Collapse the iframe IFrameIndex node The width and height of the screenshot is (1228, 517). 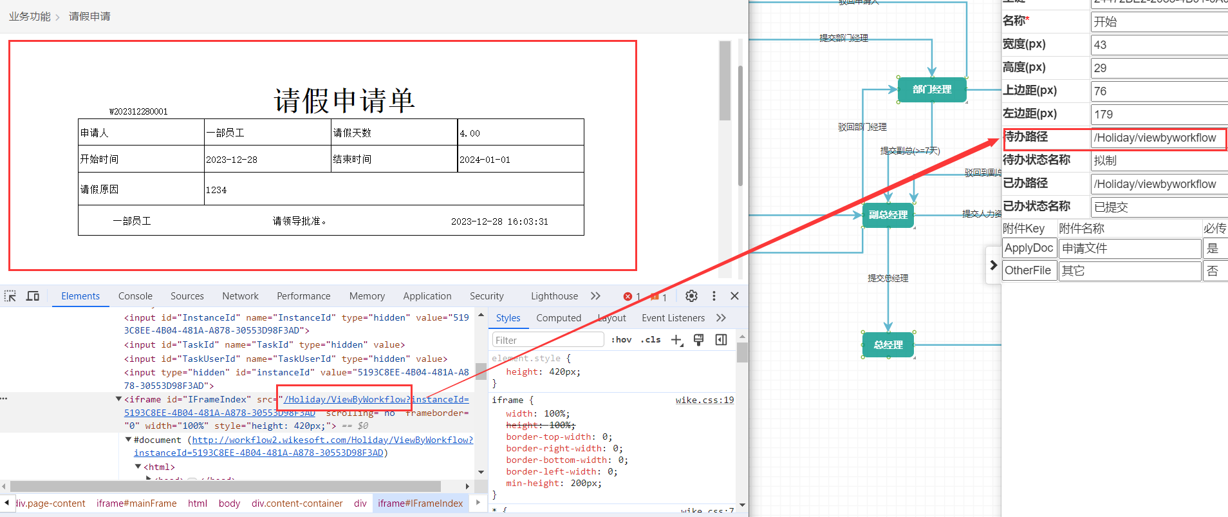(118, 399)
